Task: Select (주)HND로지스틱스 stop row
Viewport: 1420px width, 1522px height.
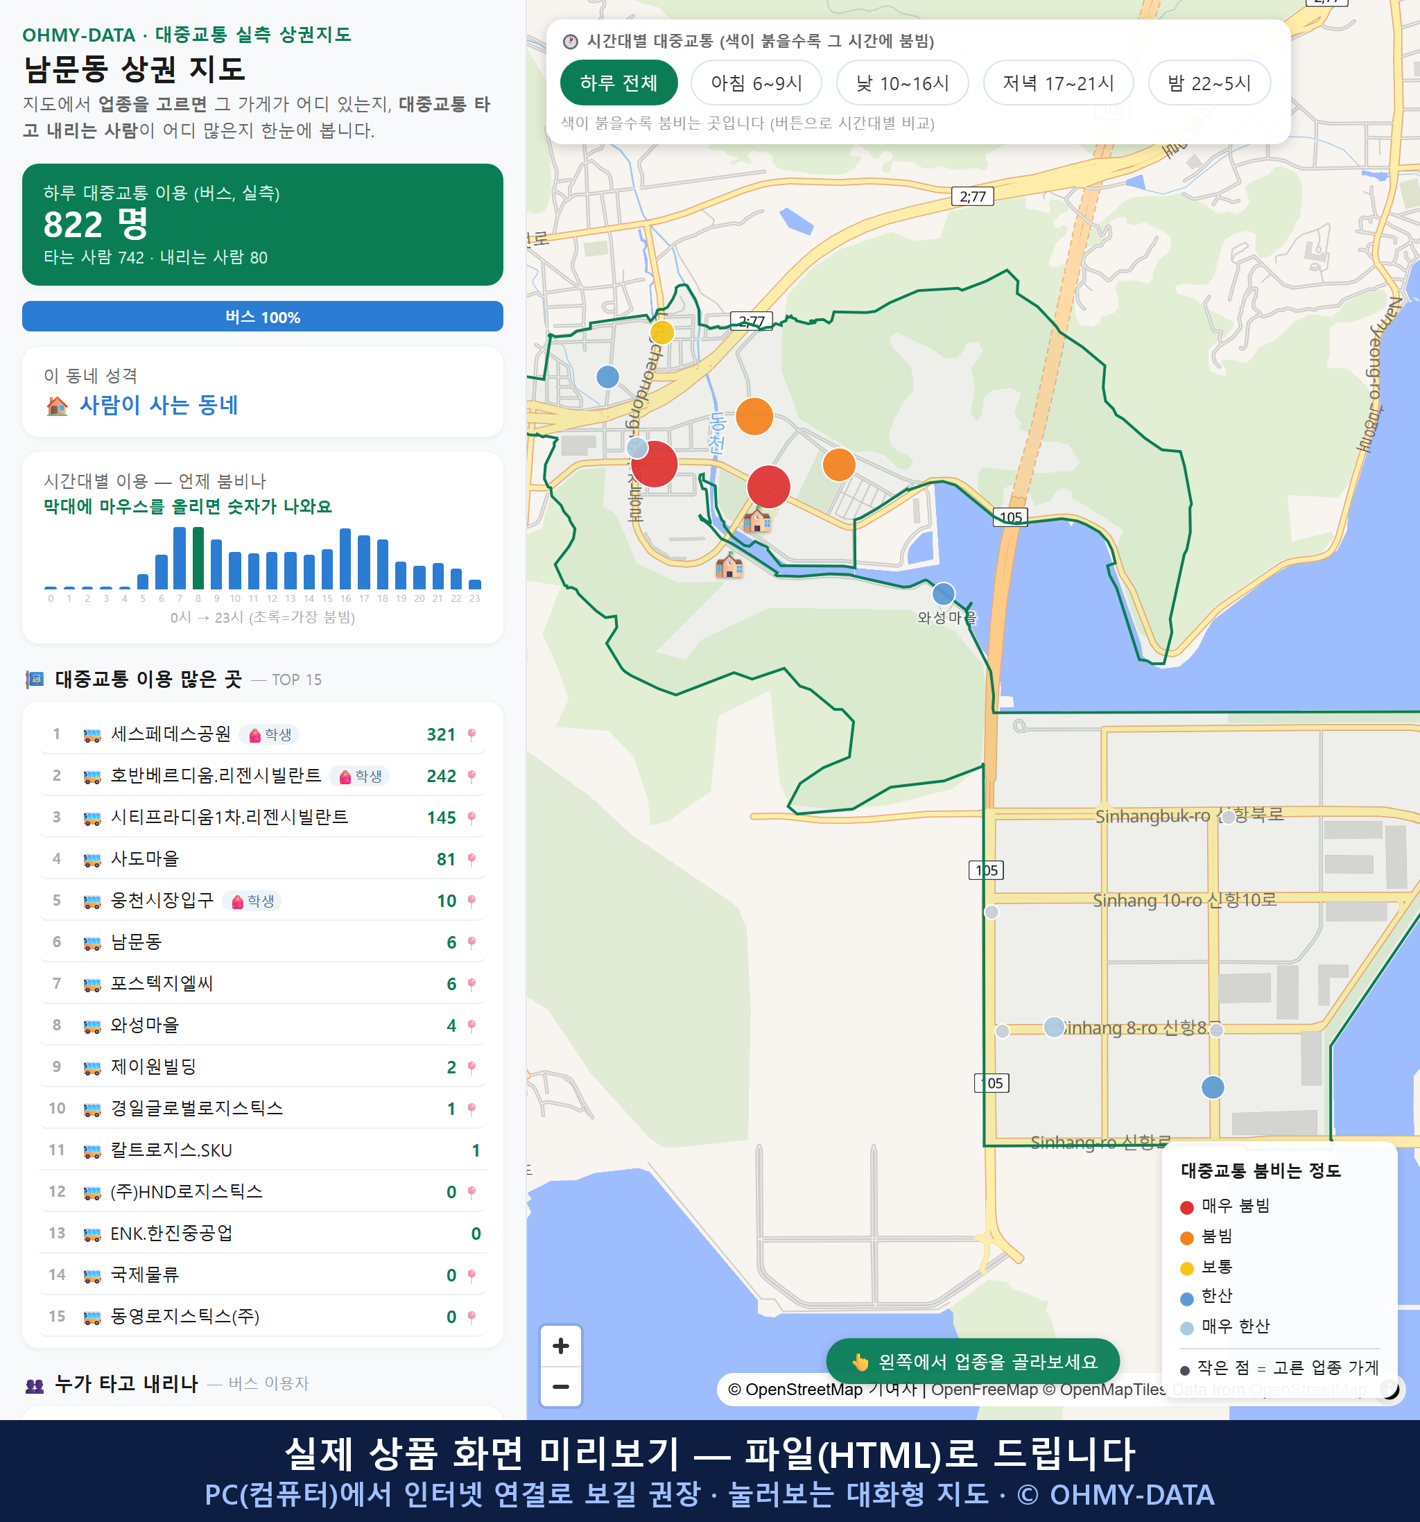Action: pos(263,1191)
